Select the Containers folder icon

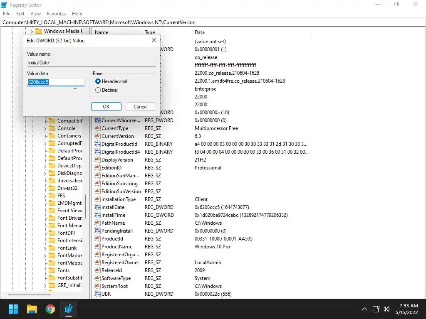click(52, 136)
